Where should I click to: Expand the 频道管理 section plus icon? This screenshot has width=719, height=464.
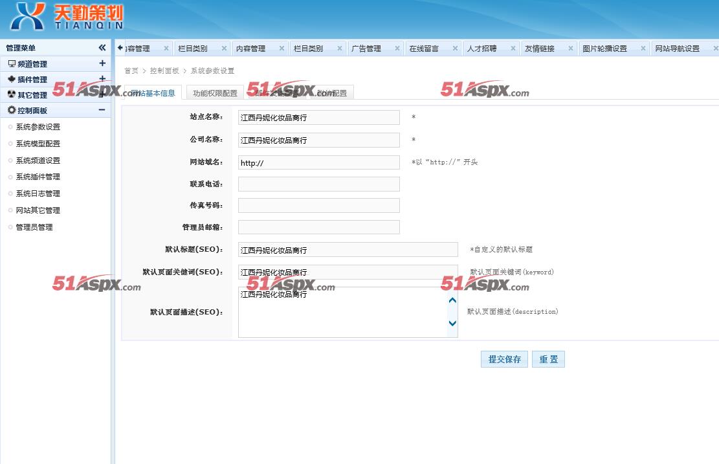pyautogui.click(x=102, y=63)
